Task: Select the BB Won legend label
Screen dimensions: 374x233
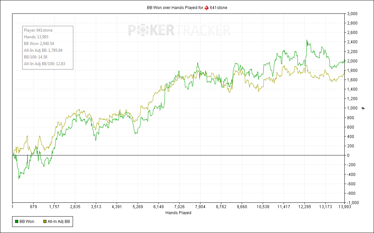Action: (27, 222)
